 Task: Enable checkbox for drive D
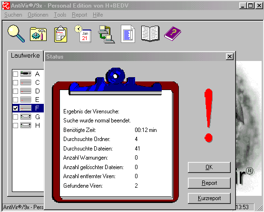point(16,91)
